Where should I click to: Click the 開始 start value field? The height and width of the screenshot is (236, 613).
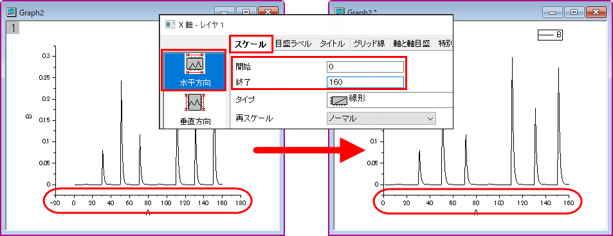pyautogui.click(x=365, y=67)
